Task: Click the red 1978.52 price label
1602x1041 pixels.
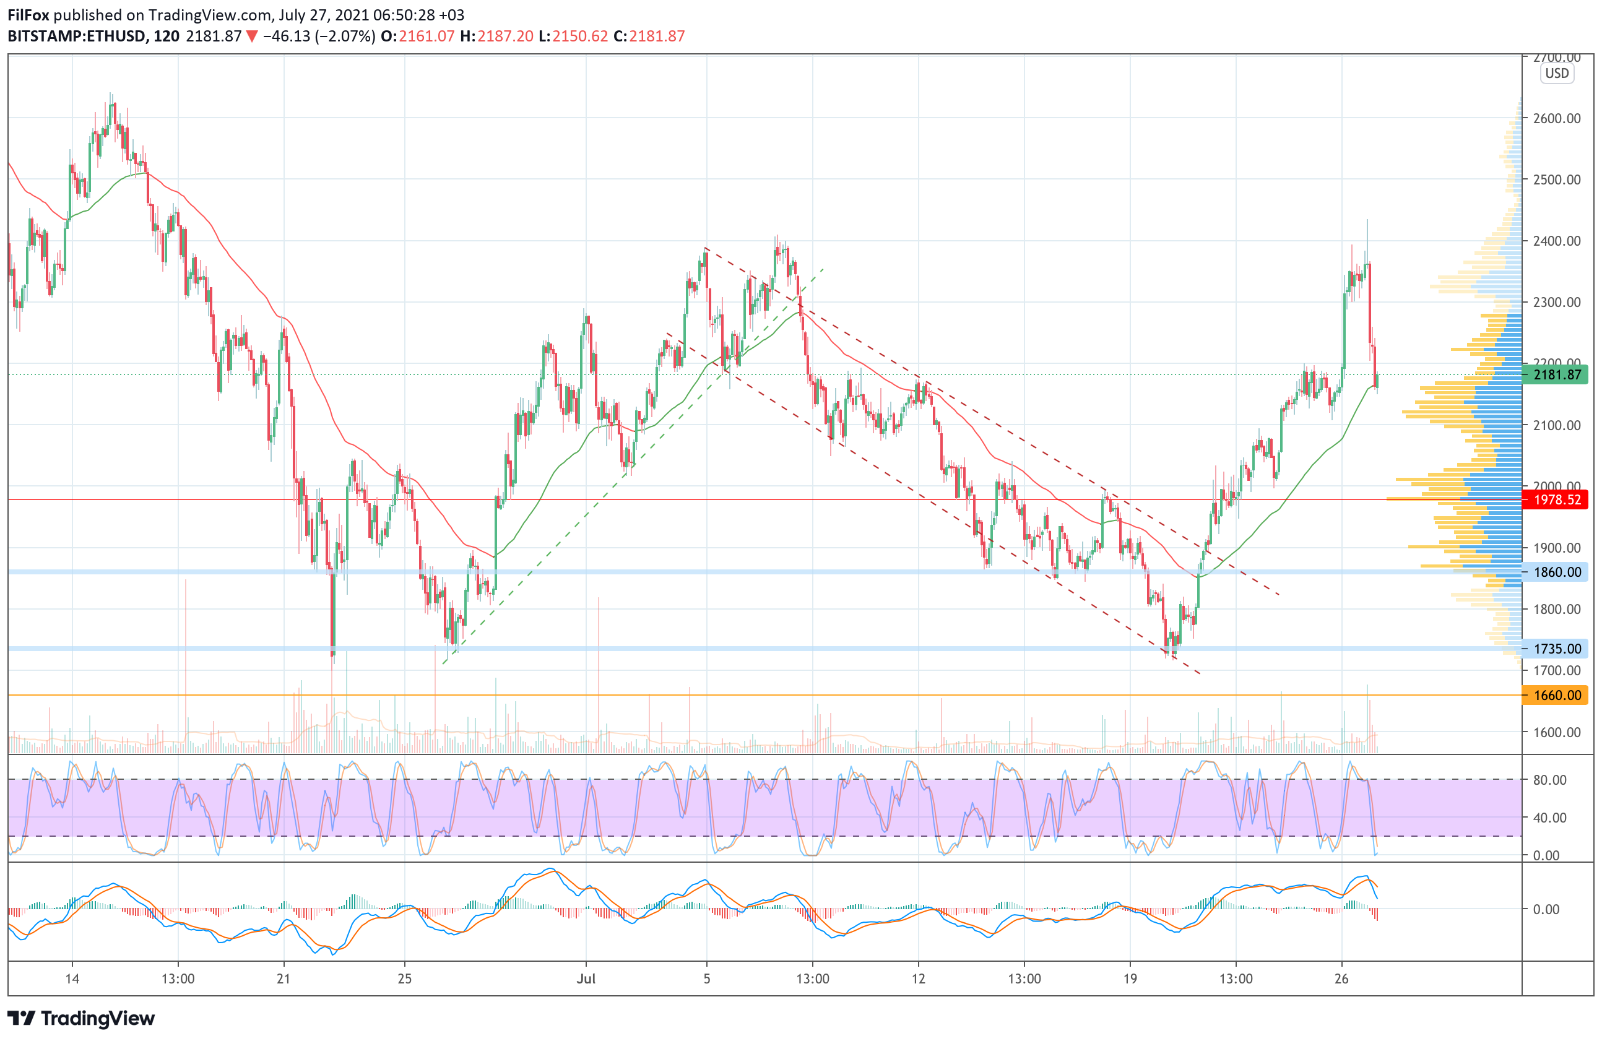Action: tap(1556, 500)
